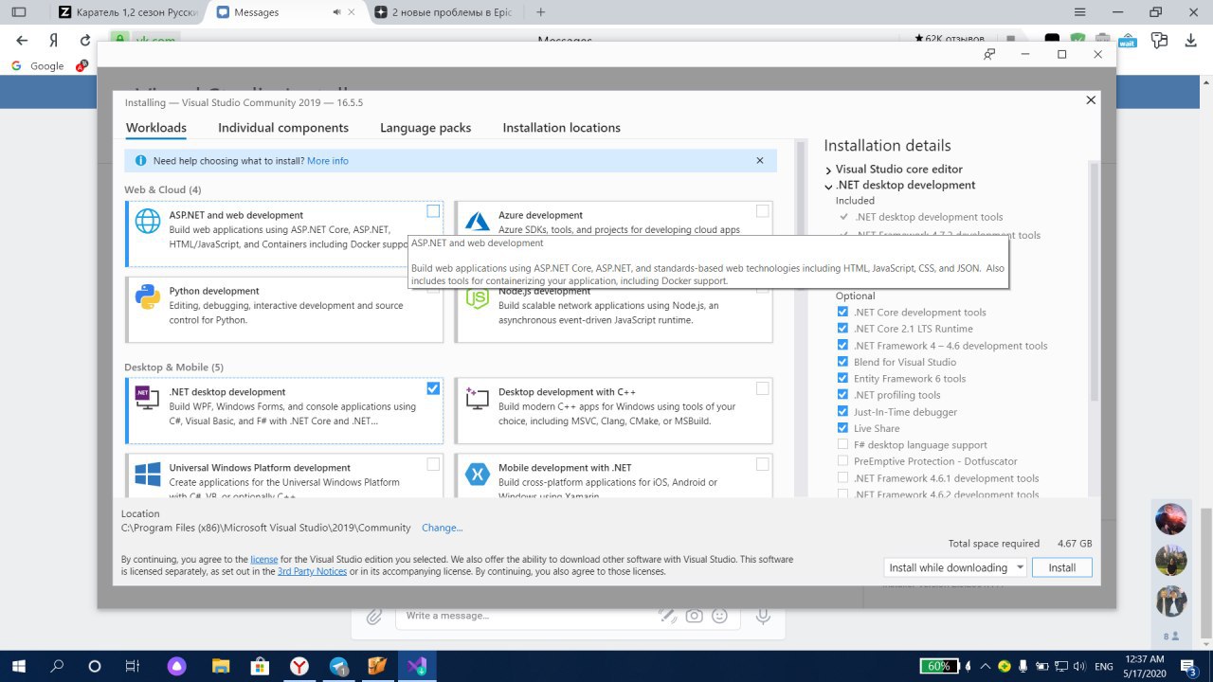
Task: Uncheck the .NET desktop development workload
Action: pyautogui.click(x=433, y=388)
